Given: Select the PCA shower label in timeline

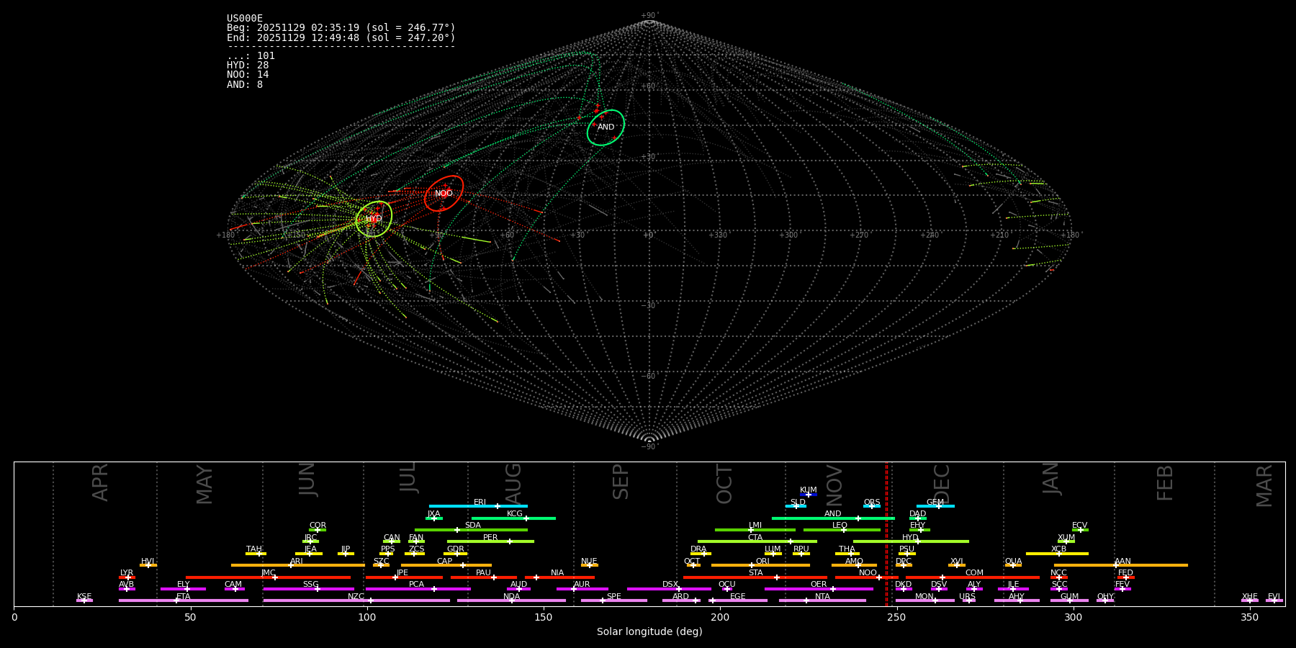Looking at the screenshot, I should click(x=416, y=585).
